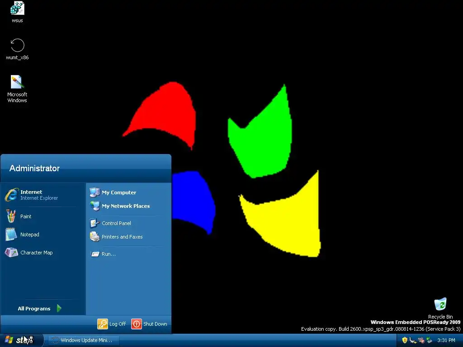Click the Log Off key icon
Viewport: 463px width, 347px height.
[103, 324]
